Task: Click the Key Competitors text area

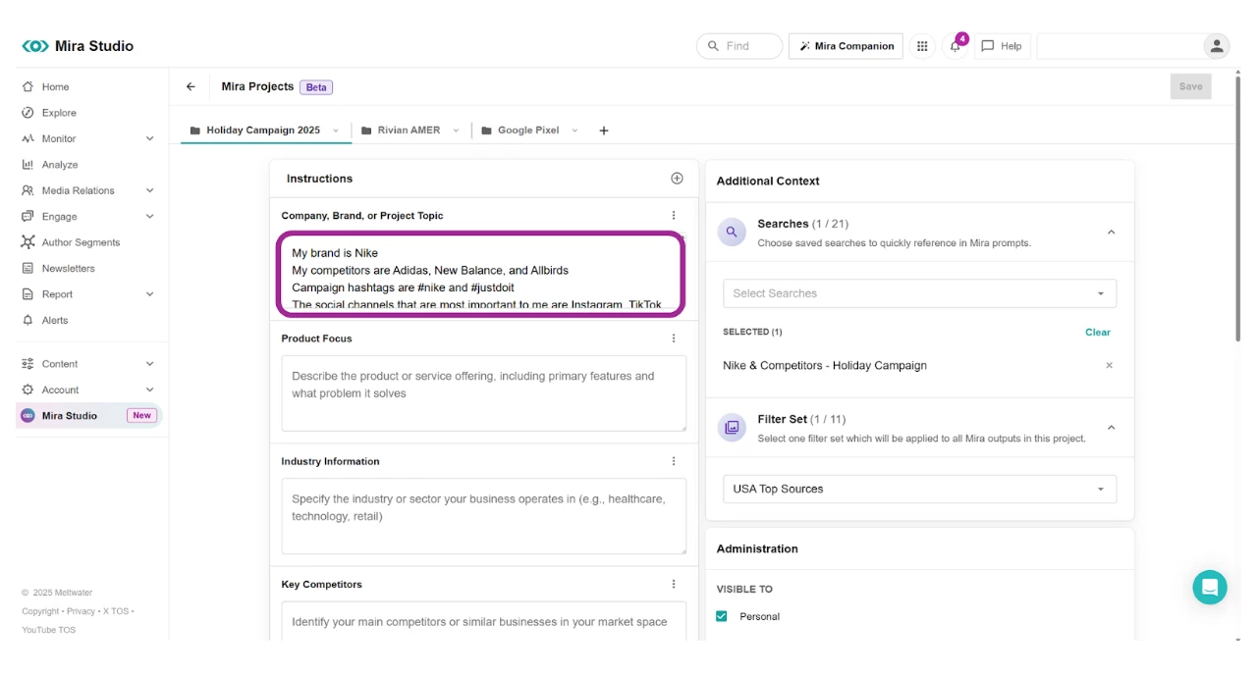Action: [484, 621]
